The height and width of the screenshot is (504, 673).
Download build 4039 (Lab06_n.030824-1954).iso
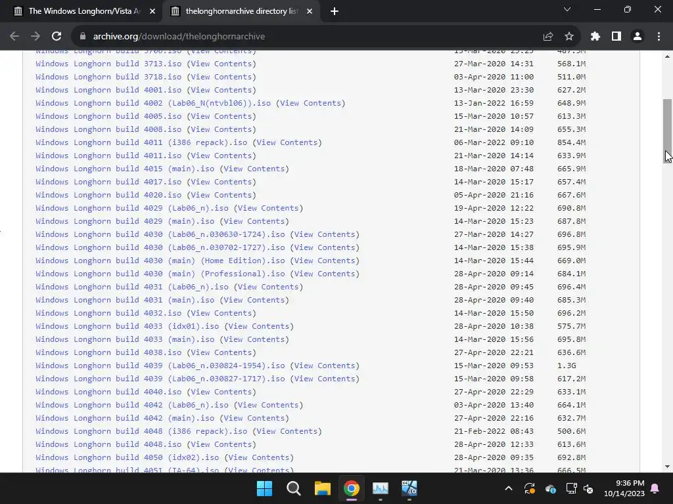pyautogui.click(x=160, y=366)
